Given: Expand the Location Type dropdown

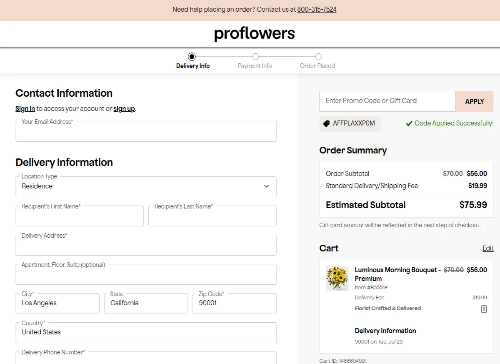Looking at the screenshot, I should (146, 186).
